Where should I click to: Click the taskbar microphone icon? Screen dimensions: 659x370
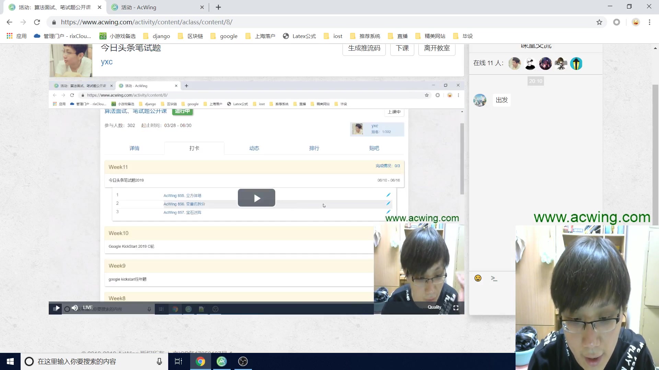(x=159, y=361)
